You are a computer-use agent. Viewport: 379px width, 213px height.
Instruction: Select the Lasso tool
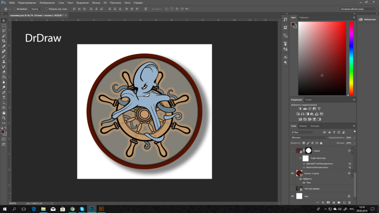tap(4, 31)
